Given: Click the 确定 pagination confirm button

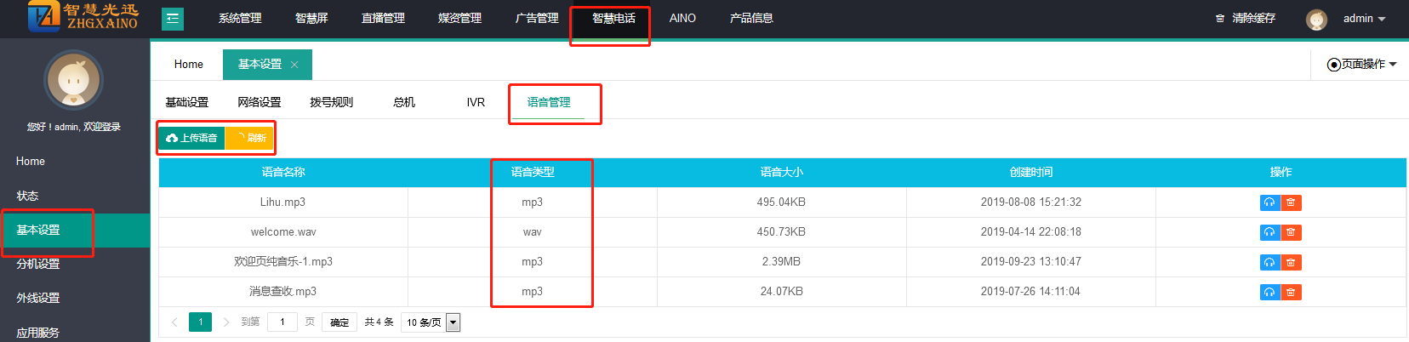Looking at the screenshot, I should (339, 322).
